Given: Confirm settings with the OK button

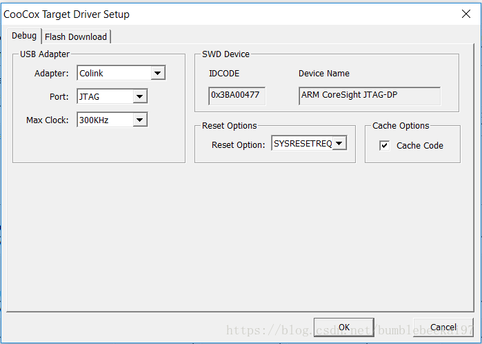Looking at the screenshot, I should coord(343,327).
